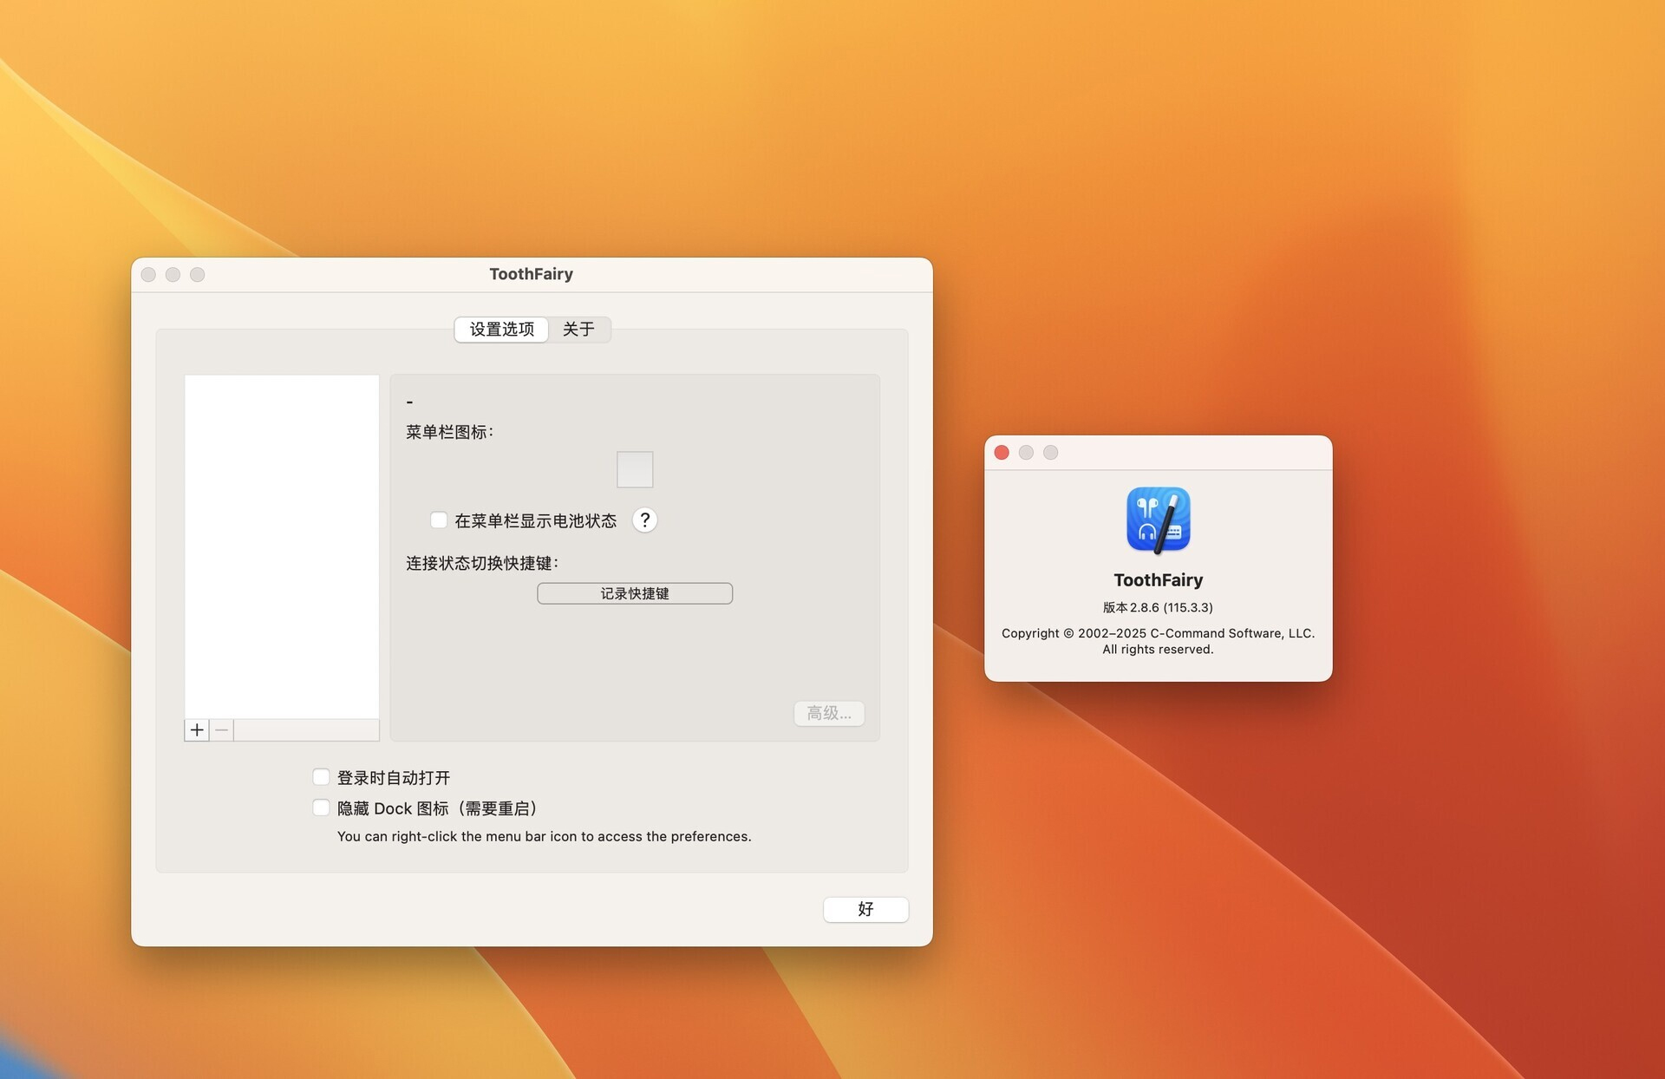
Task: Select the 版本 2.8.6 (115.3.3) text
Action: click(1158, 607)
